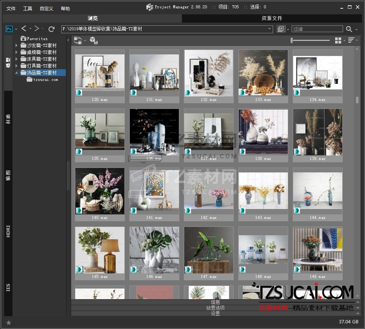Open the sort order options icon
This screenshot has height=329, width=365.
[351, 40]
